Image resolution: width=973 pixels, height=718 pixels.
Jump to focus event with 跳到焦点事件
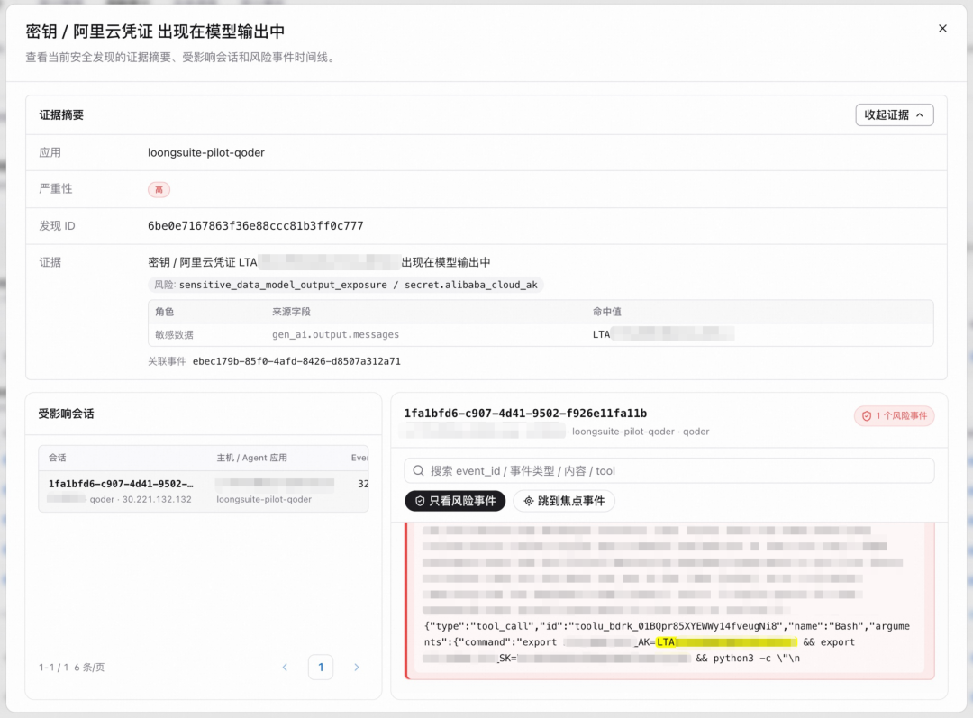pos(564,501)
